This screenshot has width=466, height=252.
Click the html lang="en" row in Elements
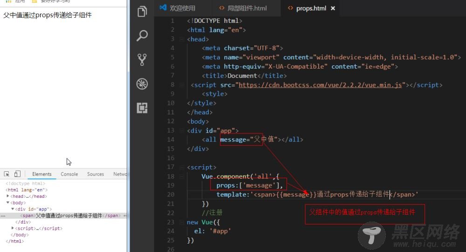click(27, 190)
